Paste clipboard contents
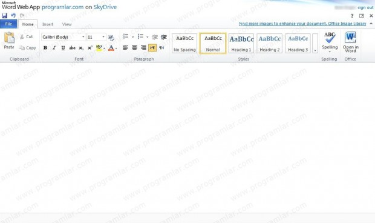 9,41
